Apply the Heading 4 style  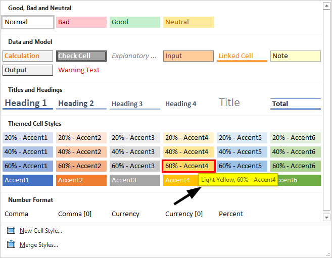point(188,104)
